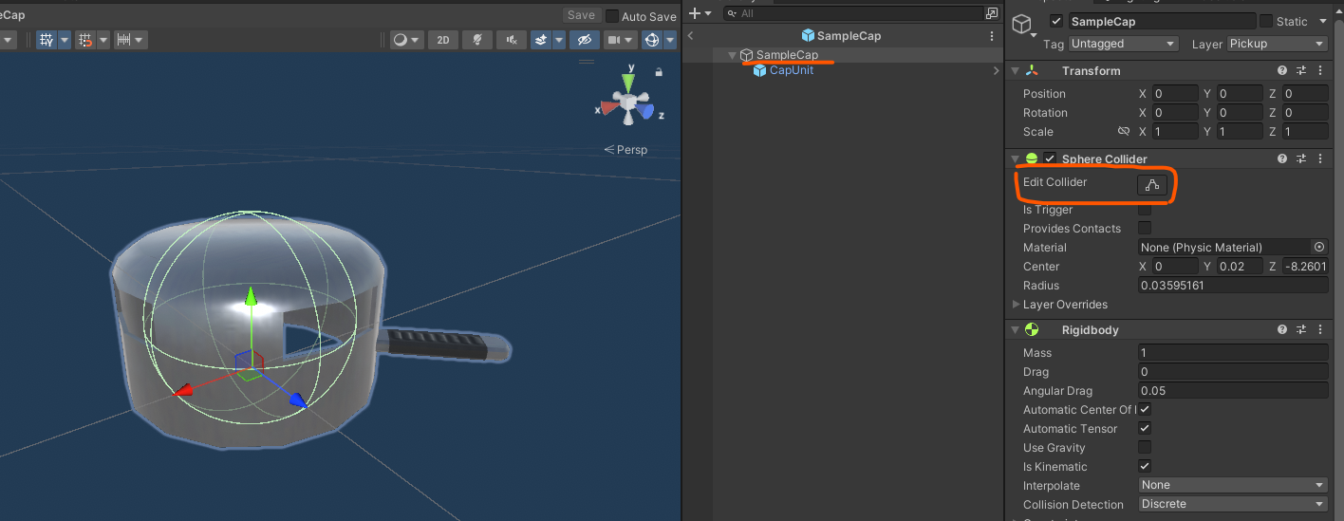Image resolution: width=1344 pixels, height=521 pixels.
Task: Enable the Auto Save checkbox
Action: pyautogui.click(x=612, y=16)
